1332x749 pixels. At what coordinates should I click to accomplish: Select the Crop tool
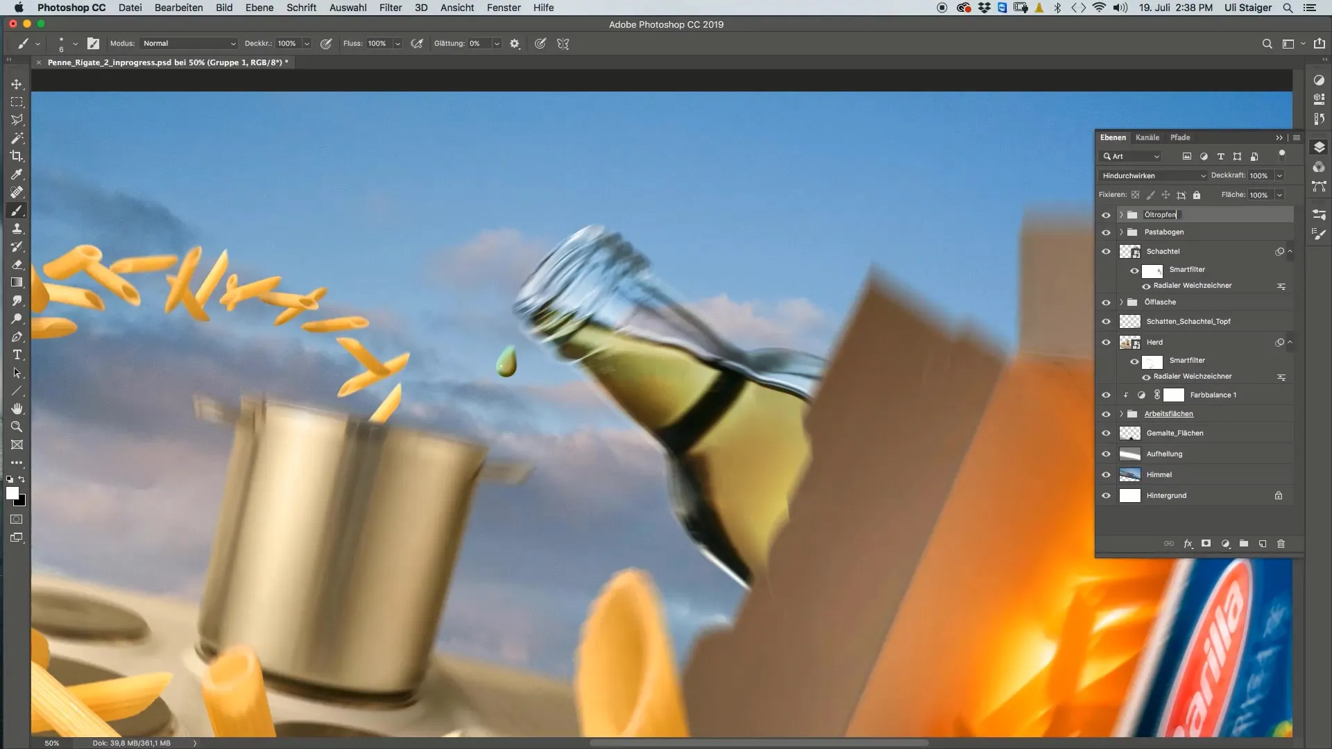tap(17, 156)
